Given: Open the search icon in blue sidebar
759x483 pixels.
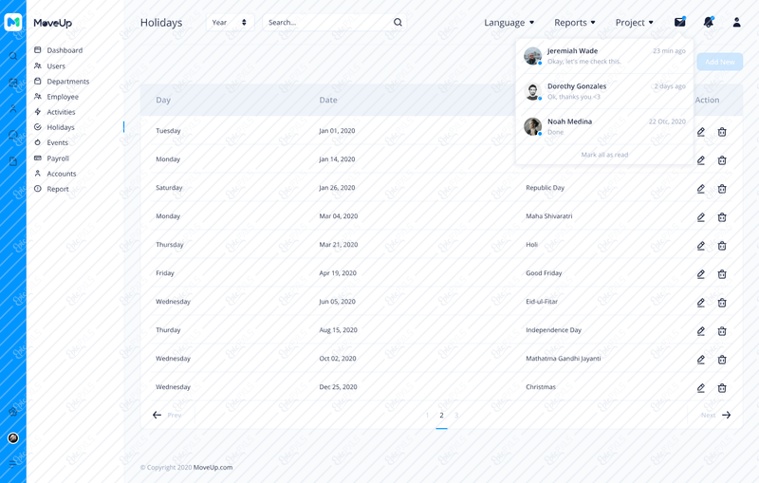Looking at the screenshot, I should pos(13,56).
